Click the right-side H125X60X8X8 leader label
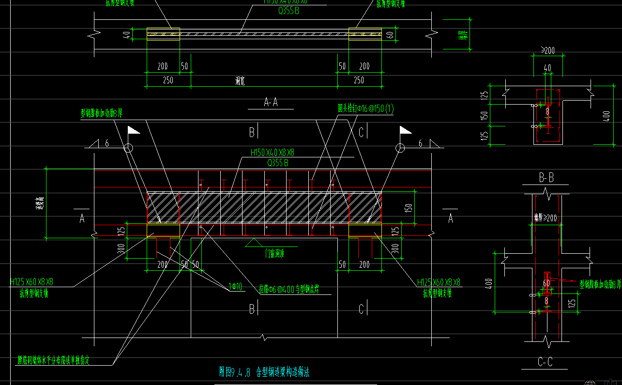The height and width of the screenshot is (385, 622). 438,282
